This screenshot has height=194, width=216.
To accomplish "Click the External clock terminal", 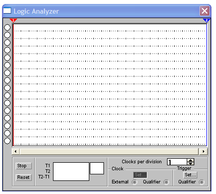I will pos(134,182).
